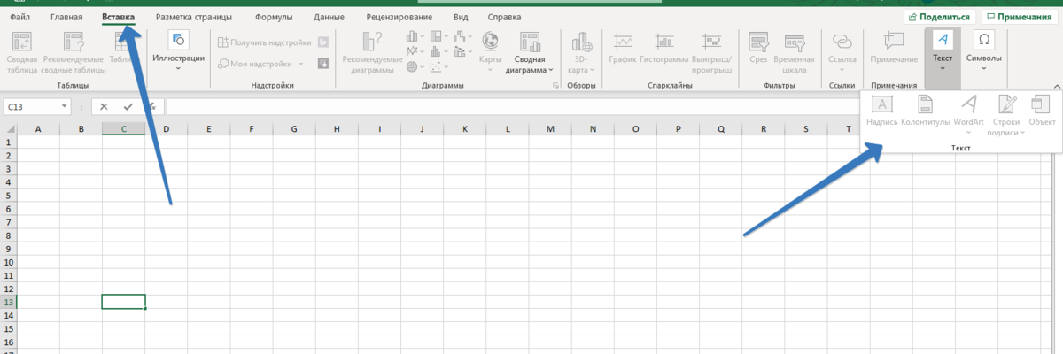
Task: Switch to the Главная tab
Action: [x=67, y=17]
